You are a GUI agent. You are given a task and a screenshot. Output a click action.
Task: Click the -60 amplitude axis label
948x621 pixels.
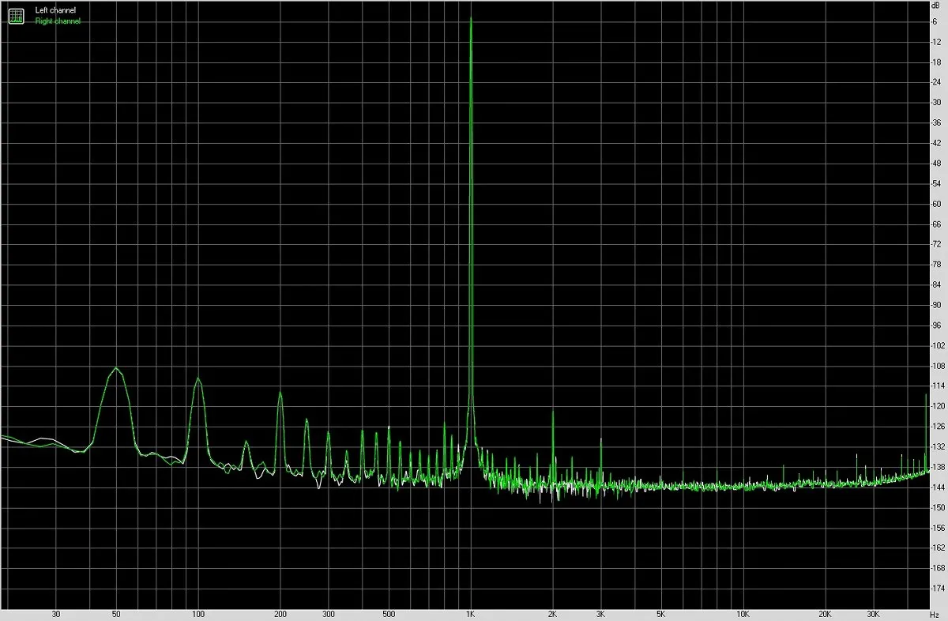coord(936,204)
